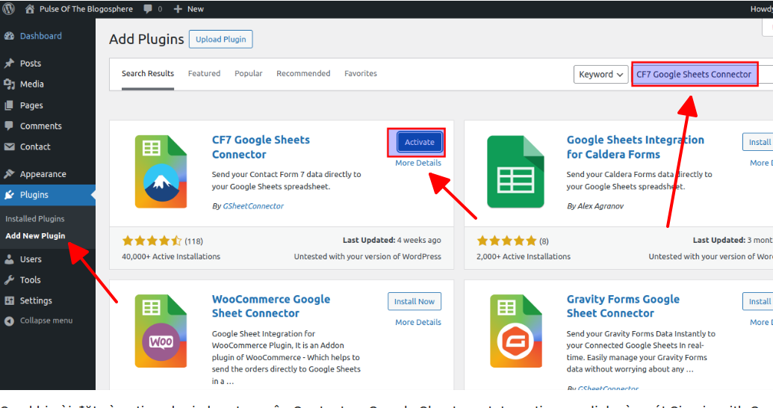
Task: Open the CF7 Google Sheets Connector title link
Action: pyautogui.click(x=261, y=147)
